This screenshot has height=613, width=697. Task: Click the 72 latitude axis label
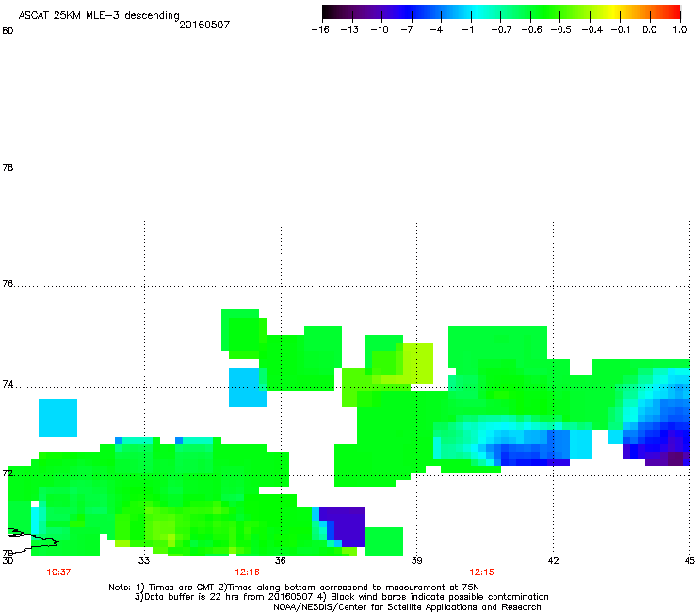[8, 472]
